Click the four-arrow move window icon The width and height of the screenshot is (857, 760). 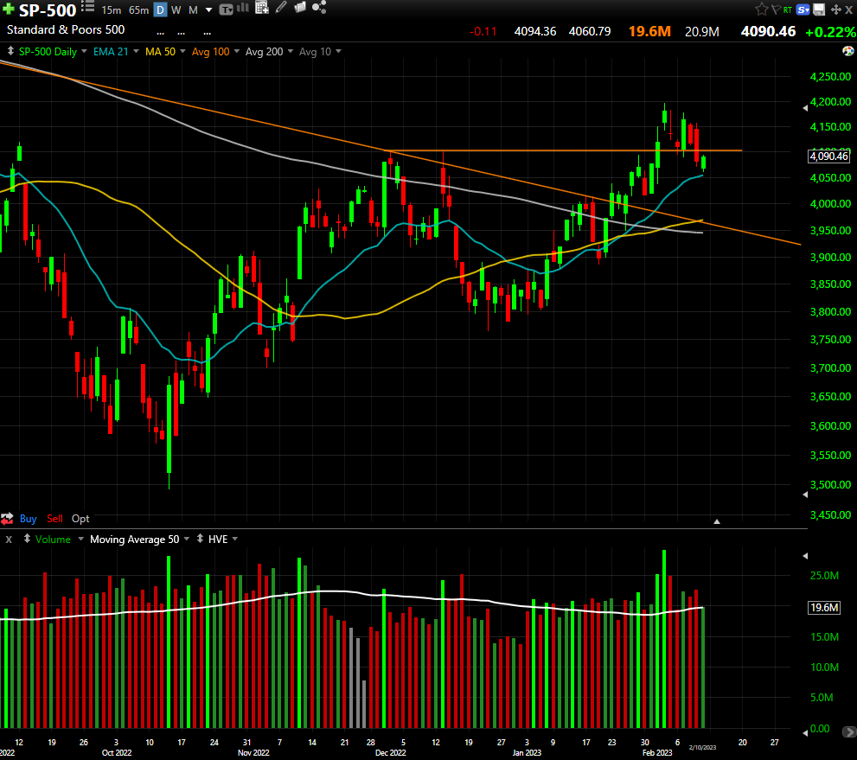click(x=835, y=10)
